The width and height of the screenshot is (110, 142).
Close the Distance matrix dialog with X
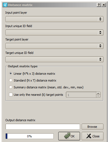104,5
